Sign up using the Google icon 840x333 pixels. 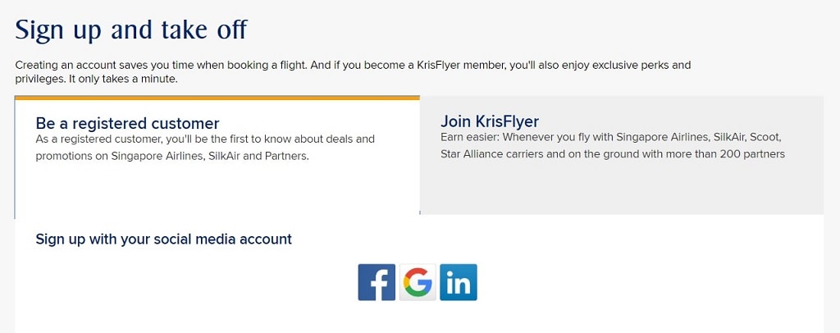[418, 282]
